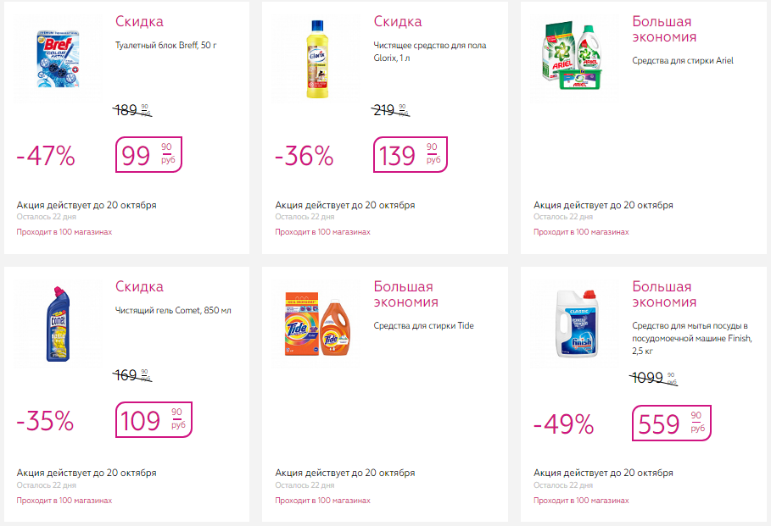Image resolution: width=771 pixels, height=526 pixels.
Task: Open the Bref toilet block product image
Action: pyautogui.click(x=59, y=59)
